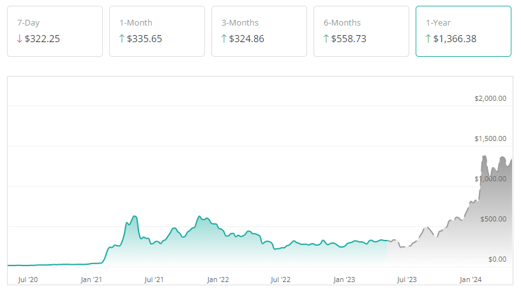The height and width of the screenshot is (291, 521).
Task: Click the up arrow beside $1,366.38
Action: (x=428, y=39)
